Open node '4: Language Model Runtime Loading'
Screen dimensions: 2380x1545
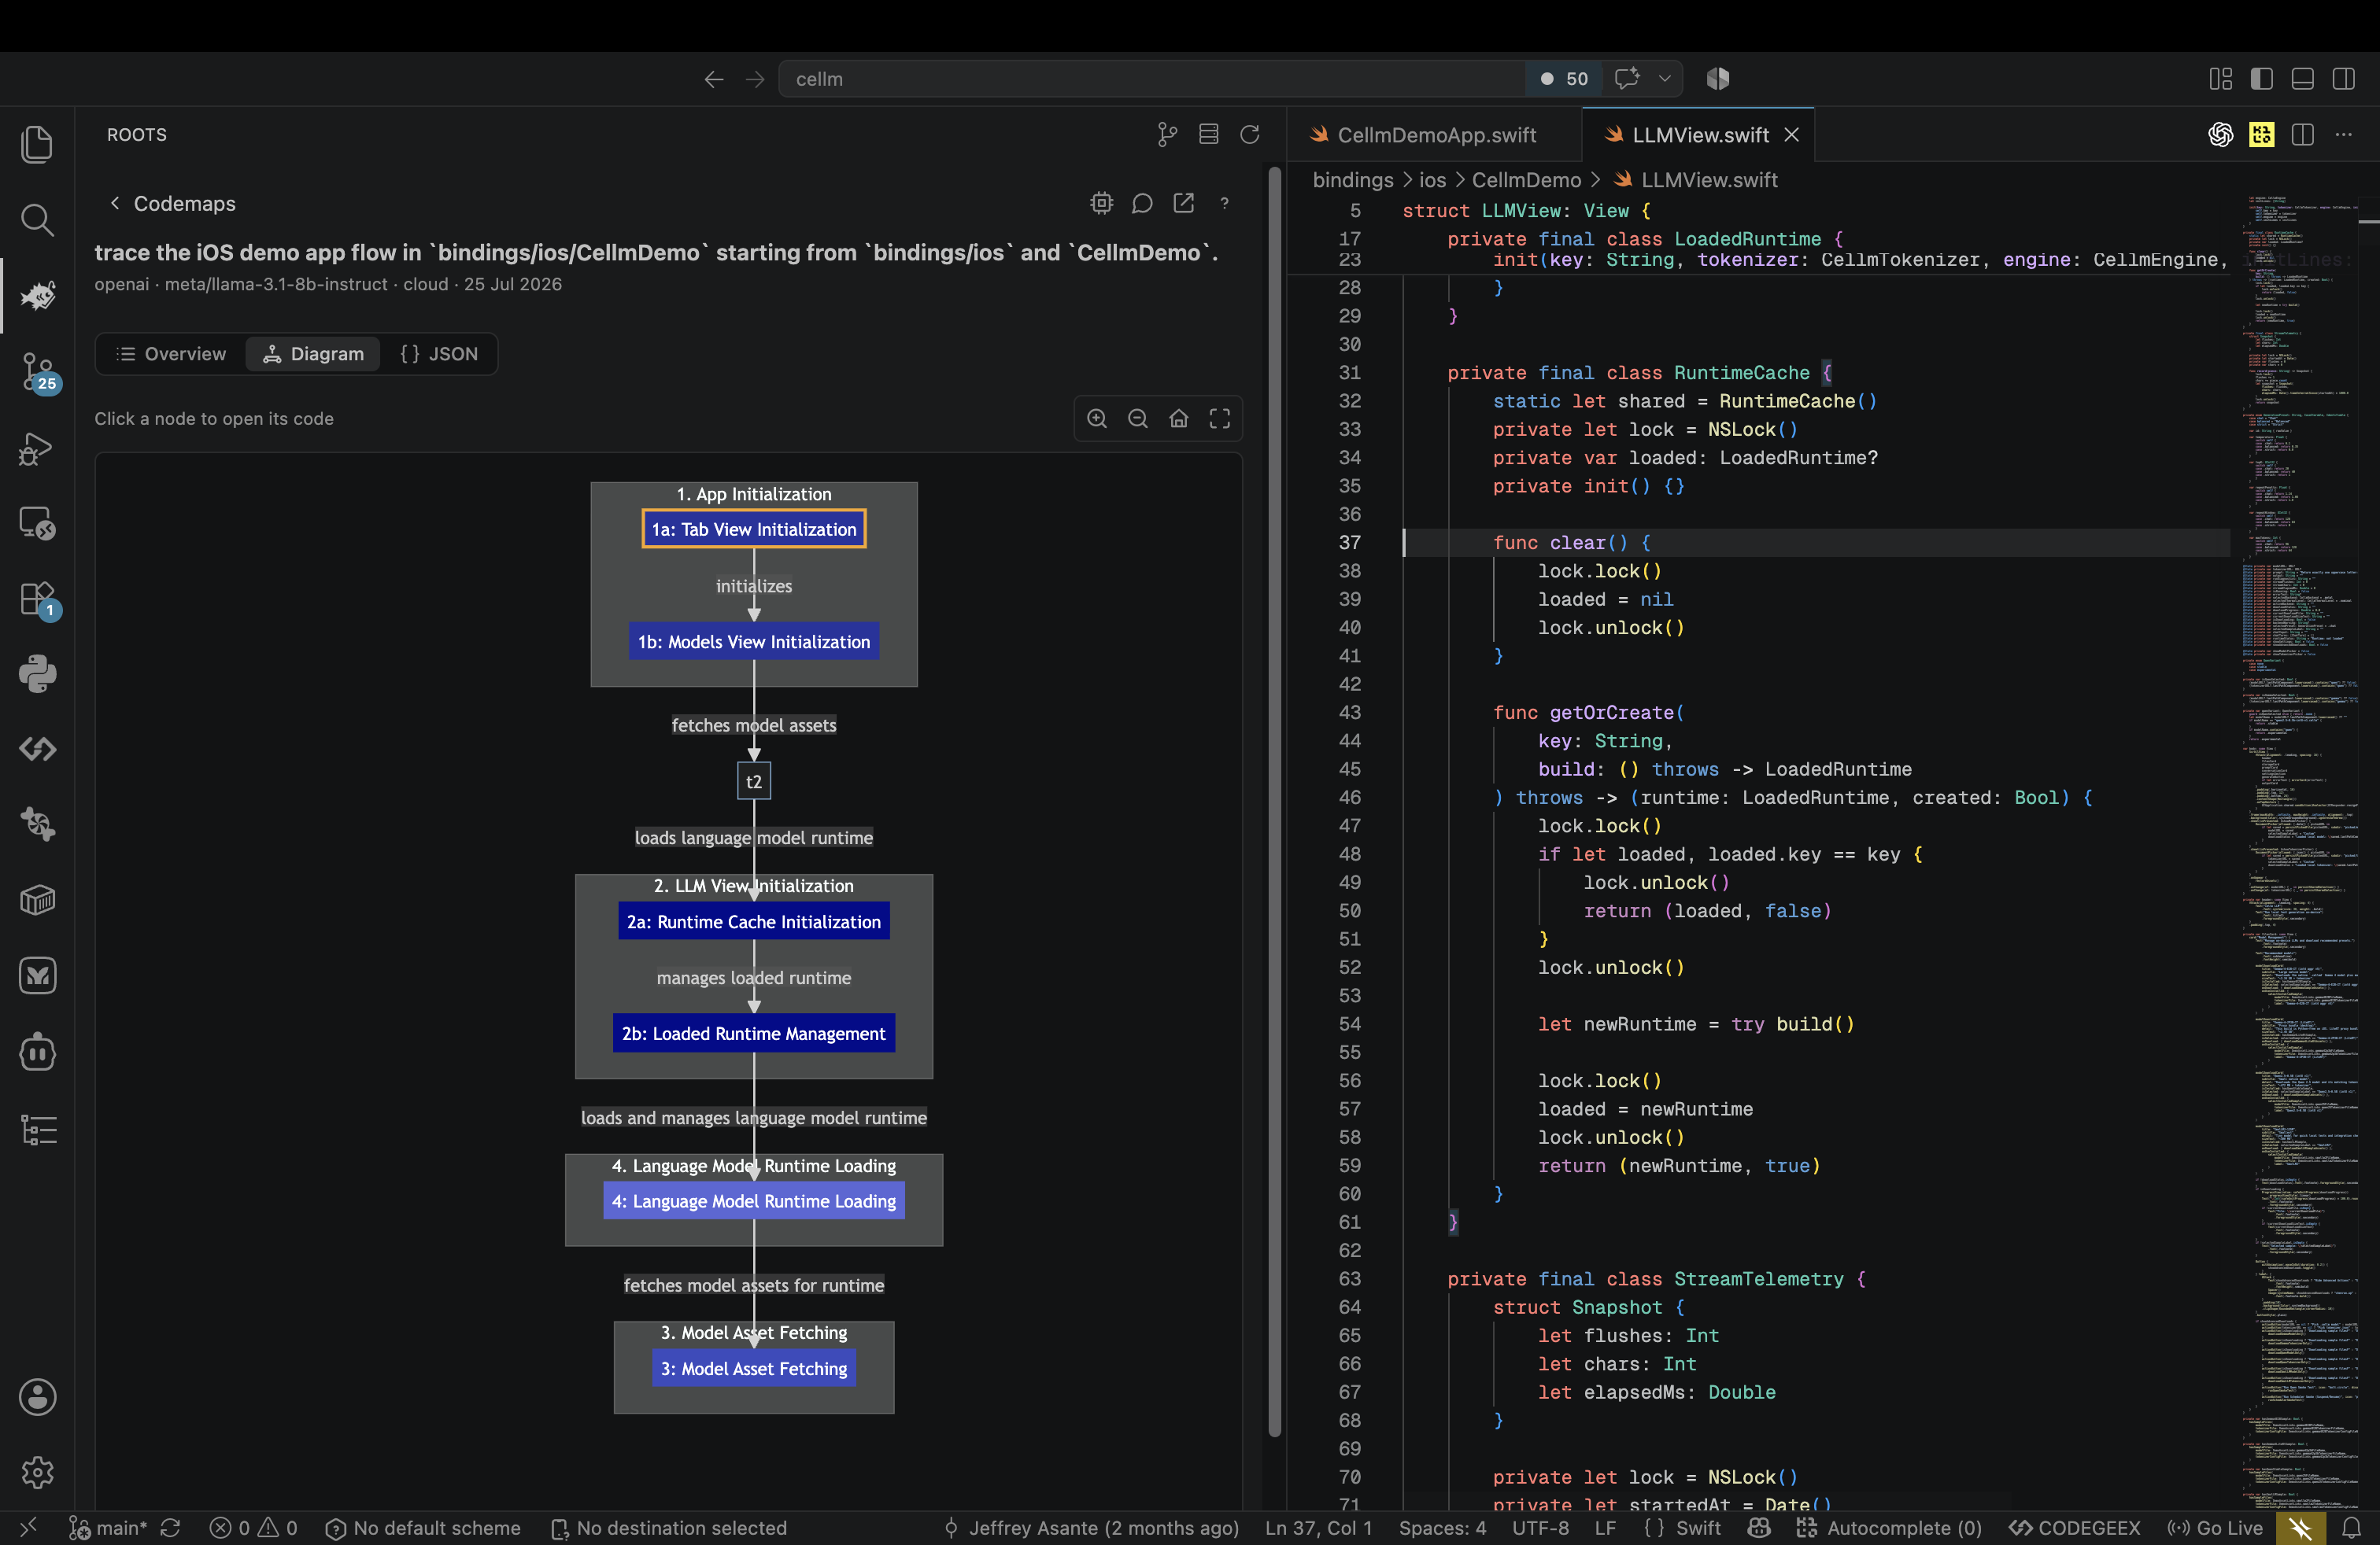[x=754, y=1201]
